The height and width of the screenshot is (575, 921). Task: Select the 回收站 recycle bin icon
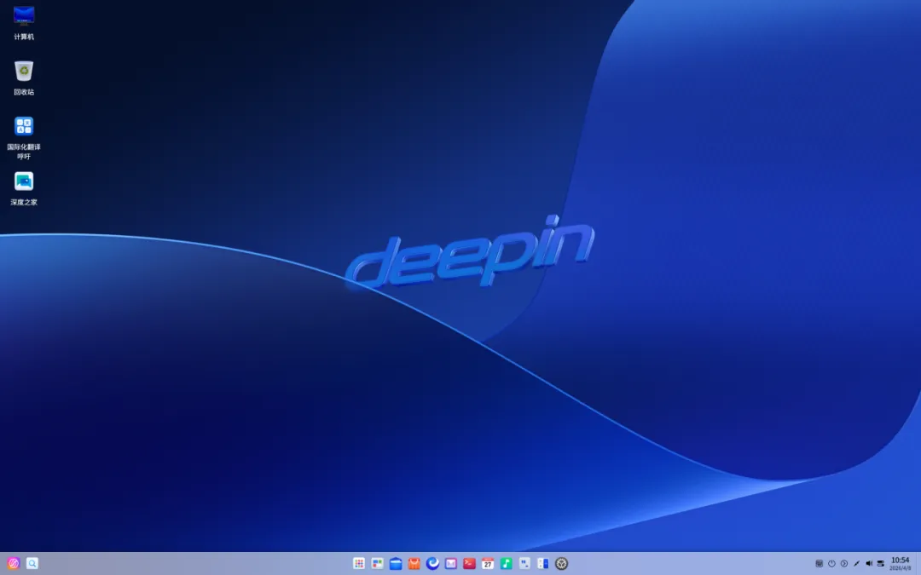coord(24,78)
